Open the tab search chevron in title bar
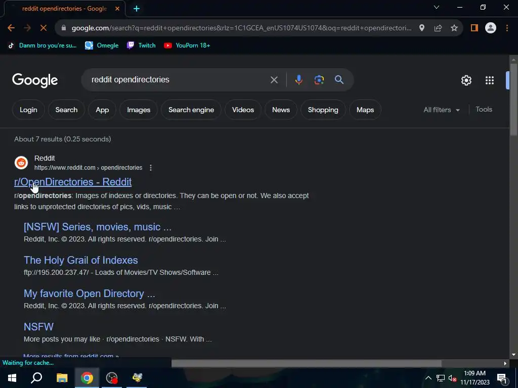The image size is (518, 388). click(437, 7)
